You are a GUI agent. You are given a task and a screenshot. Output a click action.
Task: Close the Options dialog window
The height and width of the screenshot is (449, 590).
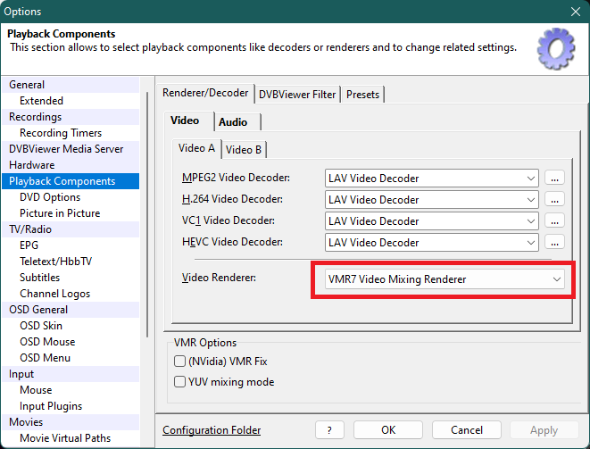[x=576, y=12]
